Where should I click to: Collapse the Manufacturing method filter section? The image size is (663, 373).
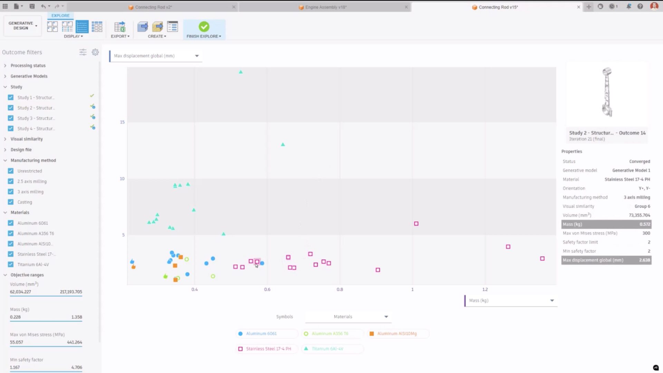click(5, 160)
